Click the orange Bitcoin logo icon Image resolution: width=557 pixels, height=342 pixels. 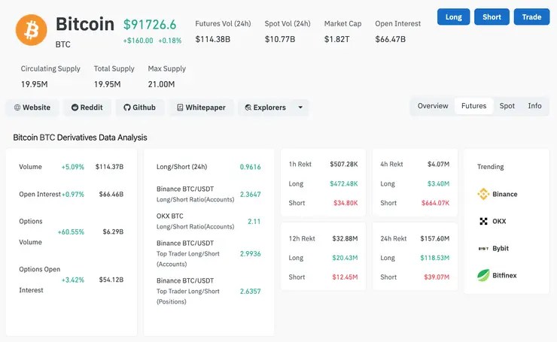[x=32, y=30]
